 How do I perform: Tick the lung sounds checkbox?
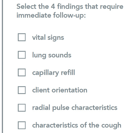[22, 55]
